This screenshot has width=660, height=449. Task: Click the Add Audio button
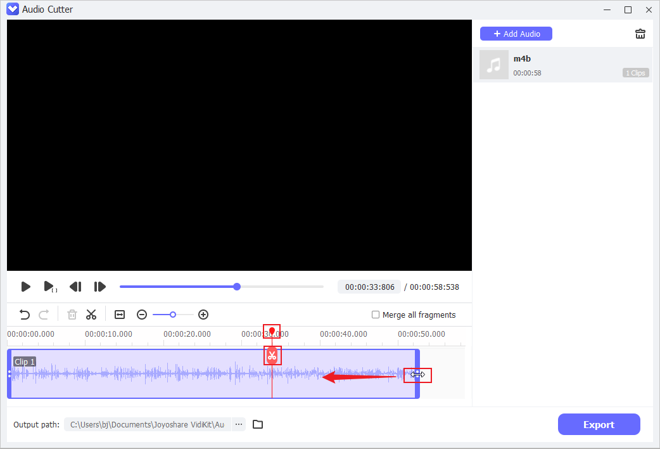coord(516,34)
